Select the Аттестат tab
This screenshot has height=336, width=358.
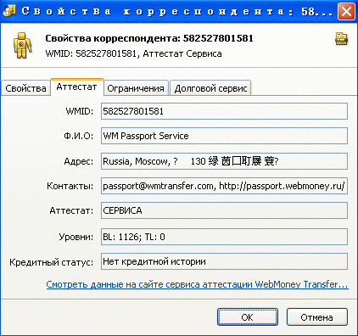[x=77, y=87]
